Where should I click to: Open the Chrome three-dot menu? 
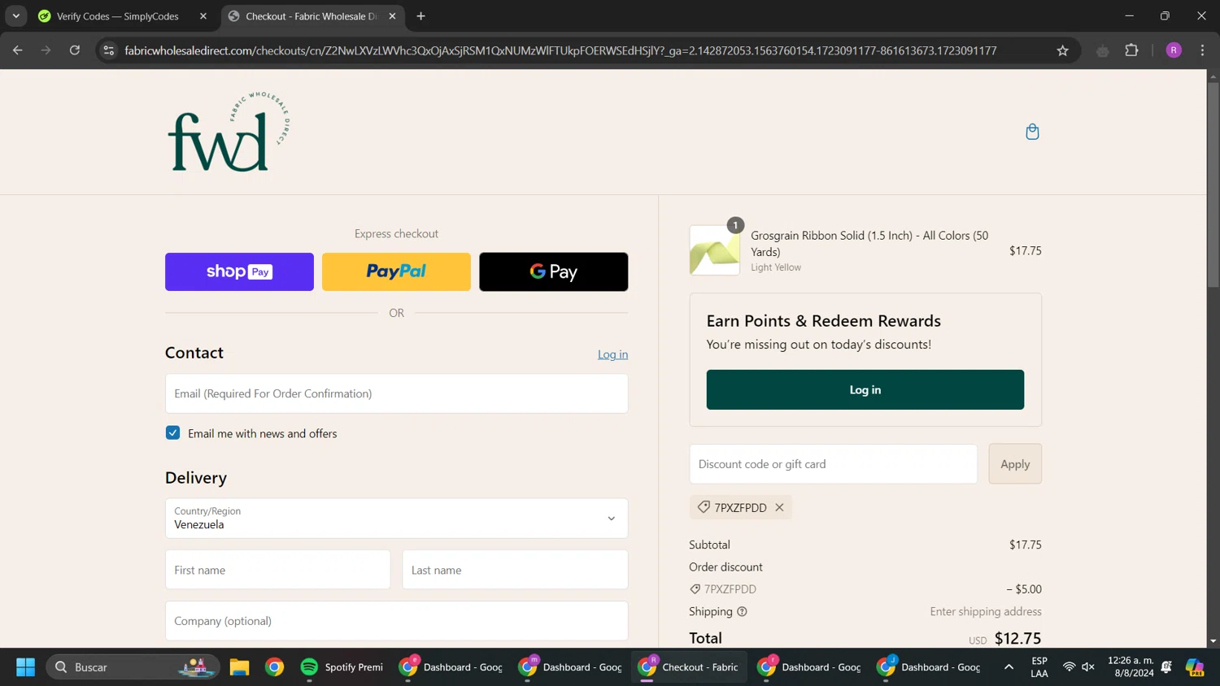point(1202,50)
